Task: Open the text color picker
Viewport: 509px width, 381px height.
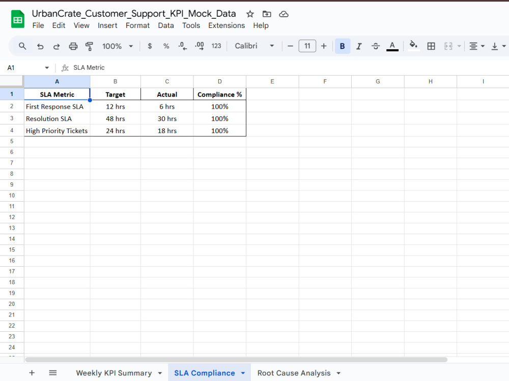Action: click(392, 46)
